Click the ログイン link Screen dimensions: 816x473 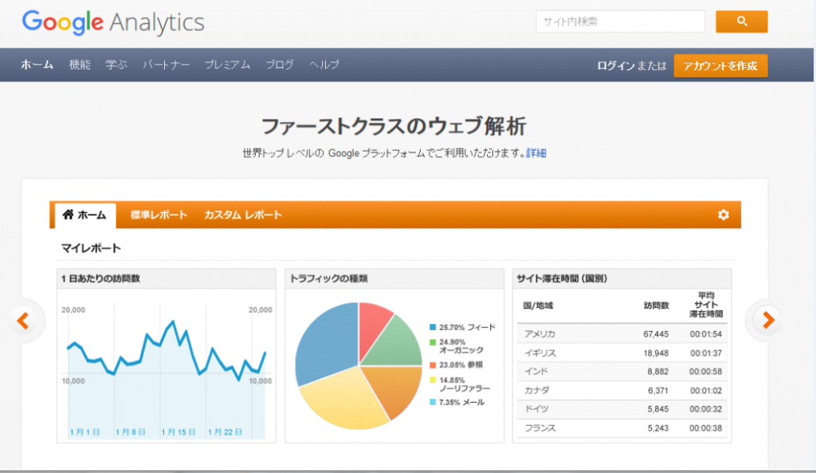coord(616,65)
